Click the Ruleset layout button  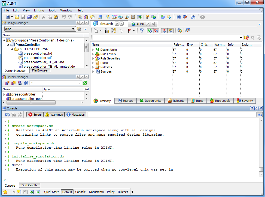123,192
